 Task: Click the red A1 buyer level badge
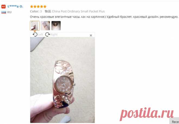(x=4, y=6)
